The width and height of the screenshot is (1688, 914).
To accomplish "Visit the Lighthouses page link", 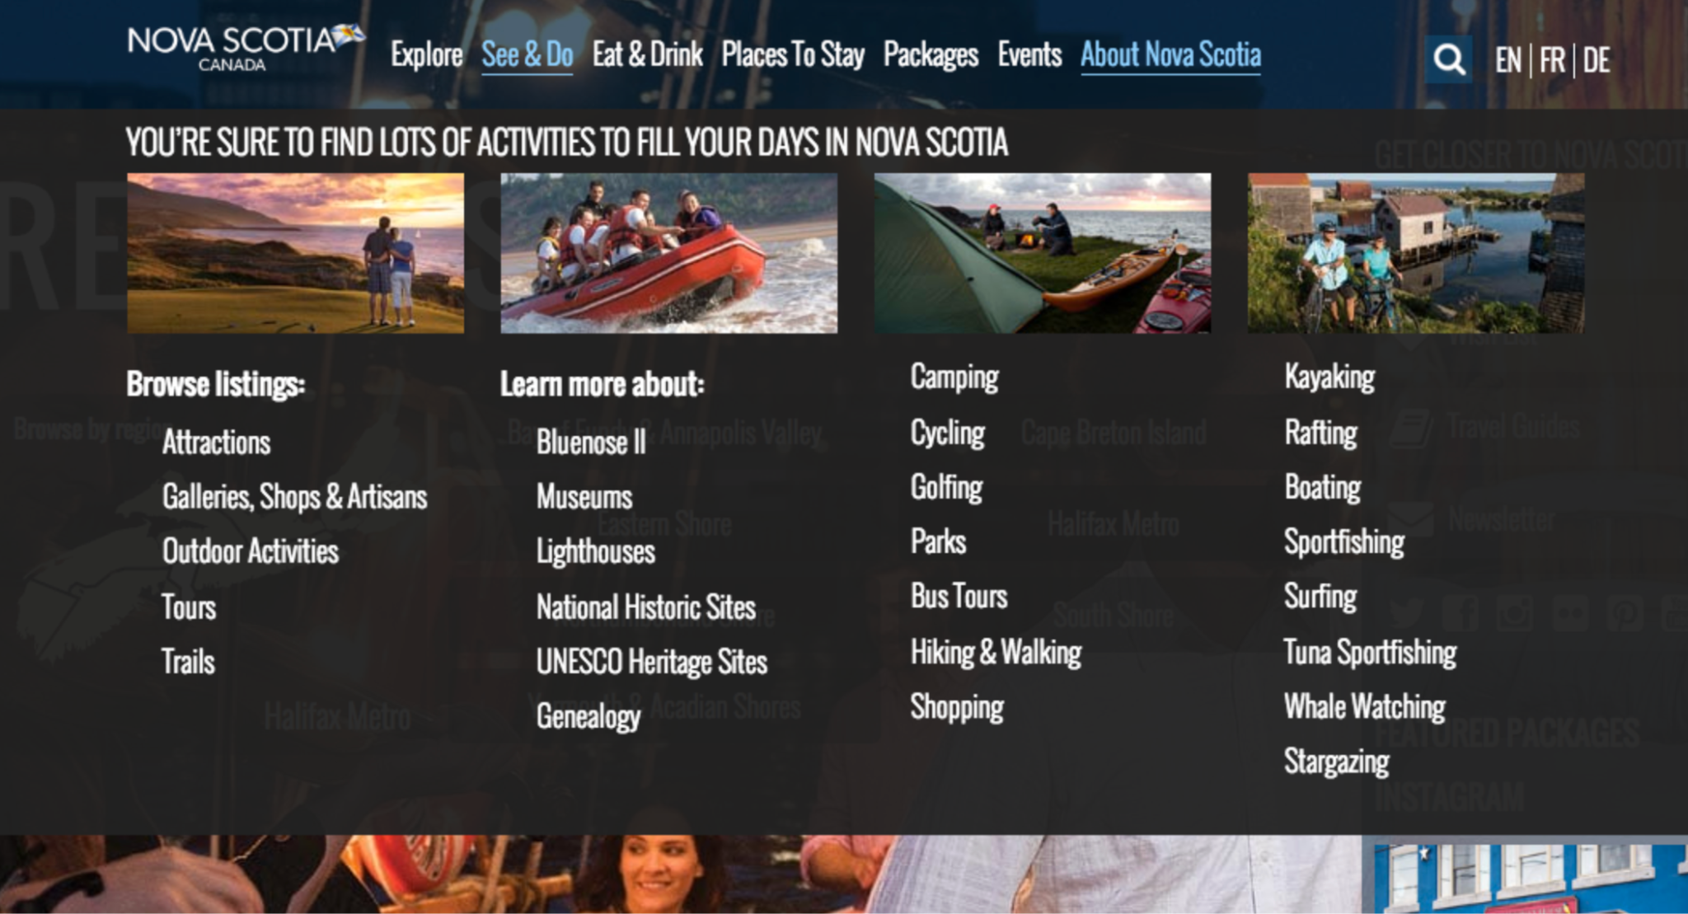I will [596, 551].
